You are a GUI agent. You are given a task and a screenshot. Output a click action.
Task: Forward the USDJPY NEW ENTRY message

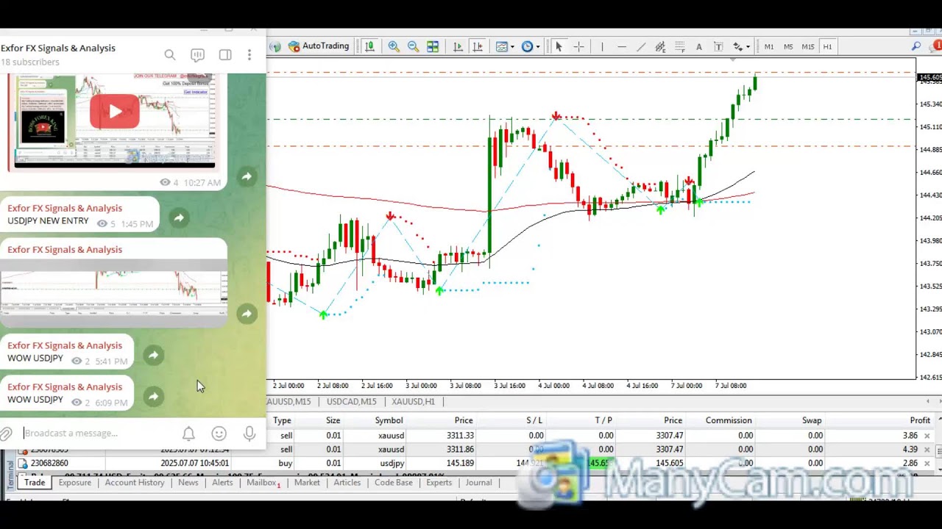tap(179, 217)
